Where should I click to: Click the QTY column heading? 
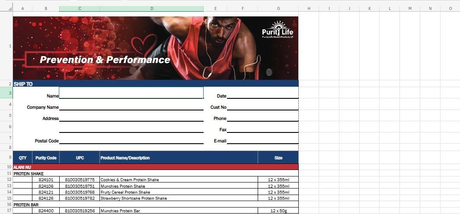point(22,158)
